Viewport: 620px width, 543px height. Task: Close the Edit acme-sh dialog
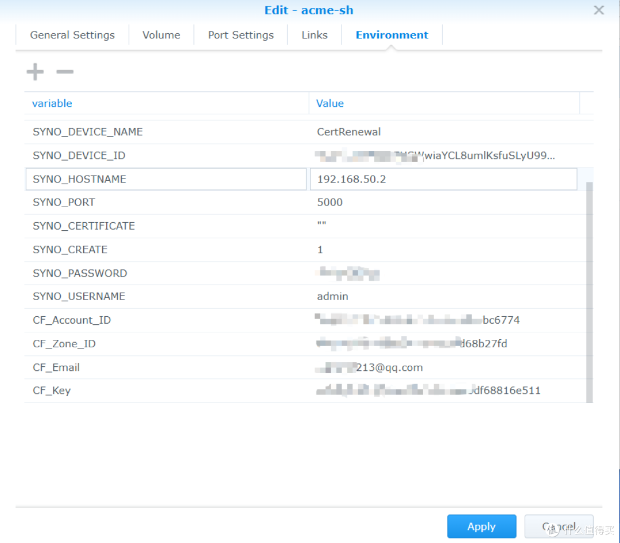599,10
